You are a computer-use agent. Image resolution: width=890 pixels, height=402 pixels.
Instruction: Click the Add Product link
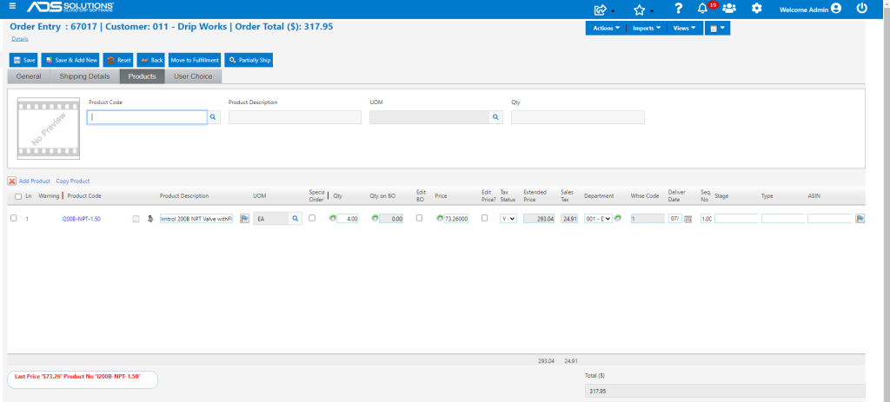[35, 181]
